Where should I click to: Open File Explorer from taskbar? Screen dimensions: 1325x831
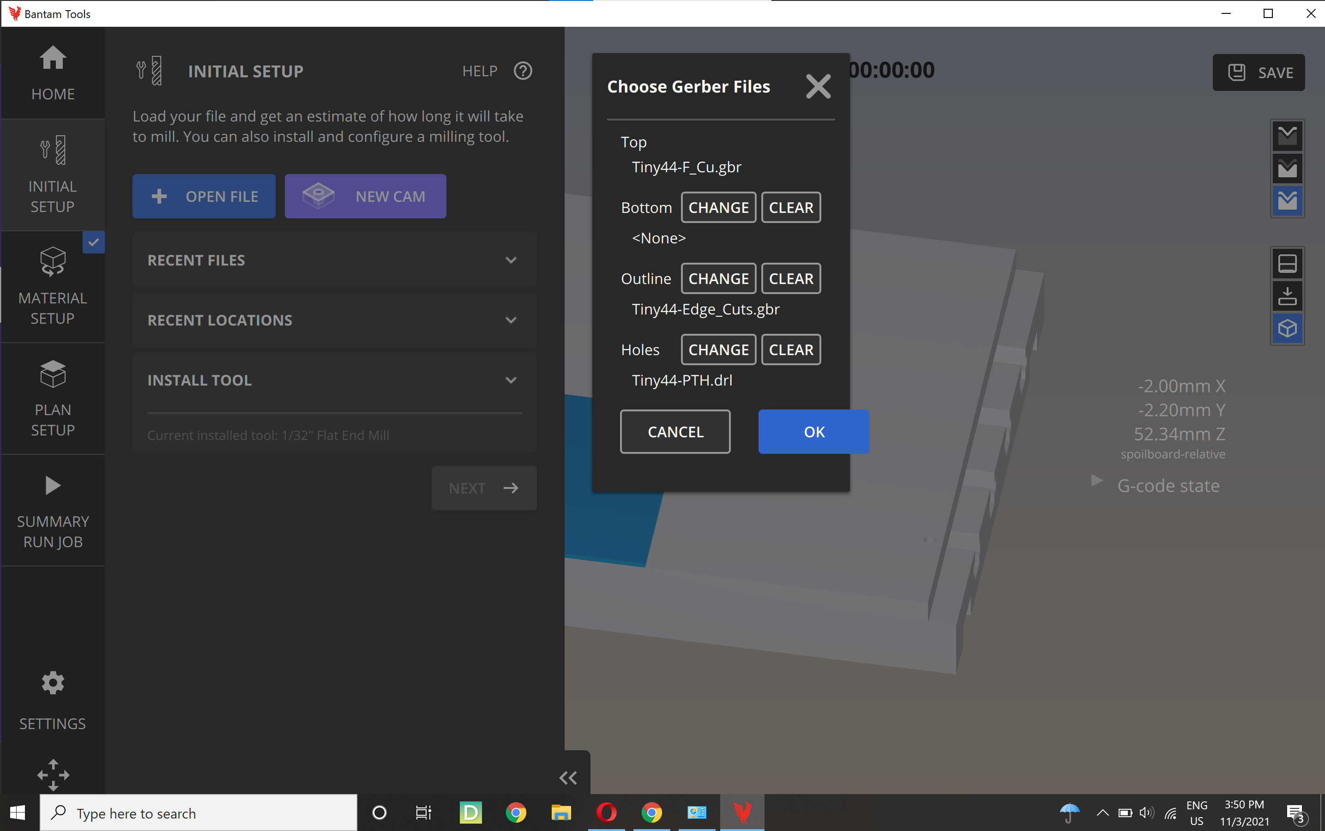(x=561, y=813)
